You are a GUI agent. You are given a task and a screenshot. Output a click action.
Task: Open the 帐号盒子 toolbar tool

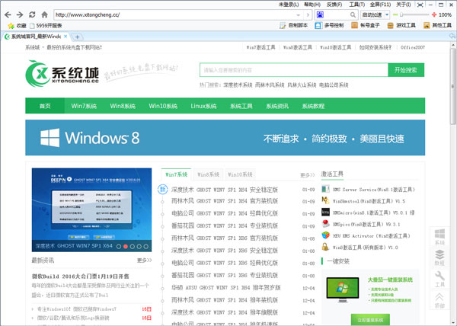[366, 26]
